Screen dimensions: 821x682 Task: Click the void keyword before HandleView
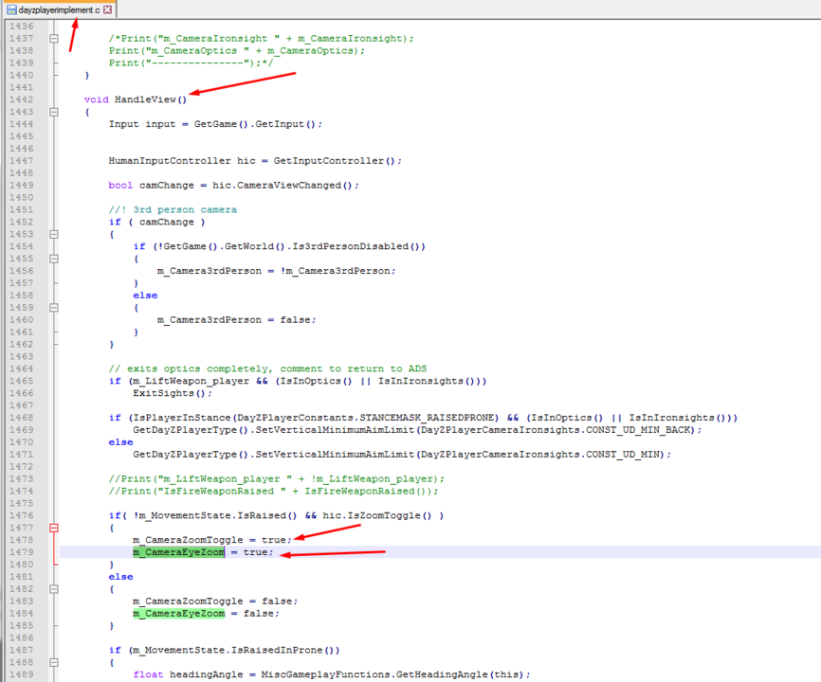pos(97,99)
